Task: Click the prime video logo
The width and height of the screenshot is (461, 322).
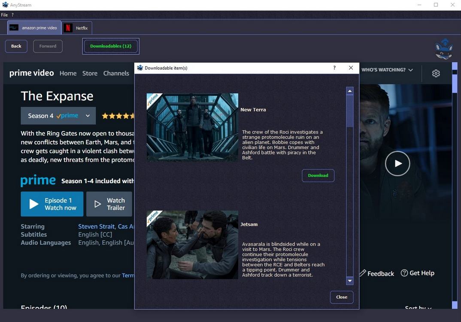Action: (x=32, y=73)
